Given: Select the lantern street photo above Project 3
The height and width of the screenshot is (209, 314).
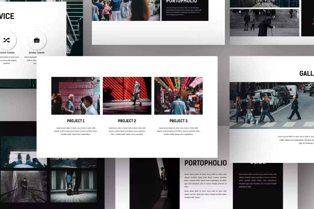Looking at the screenshot, I should click(x=178, y=96).
